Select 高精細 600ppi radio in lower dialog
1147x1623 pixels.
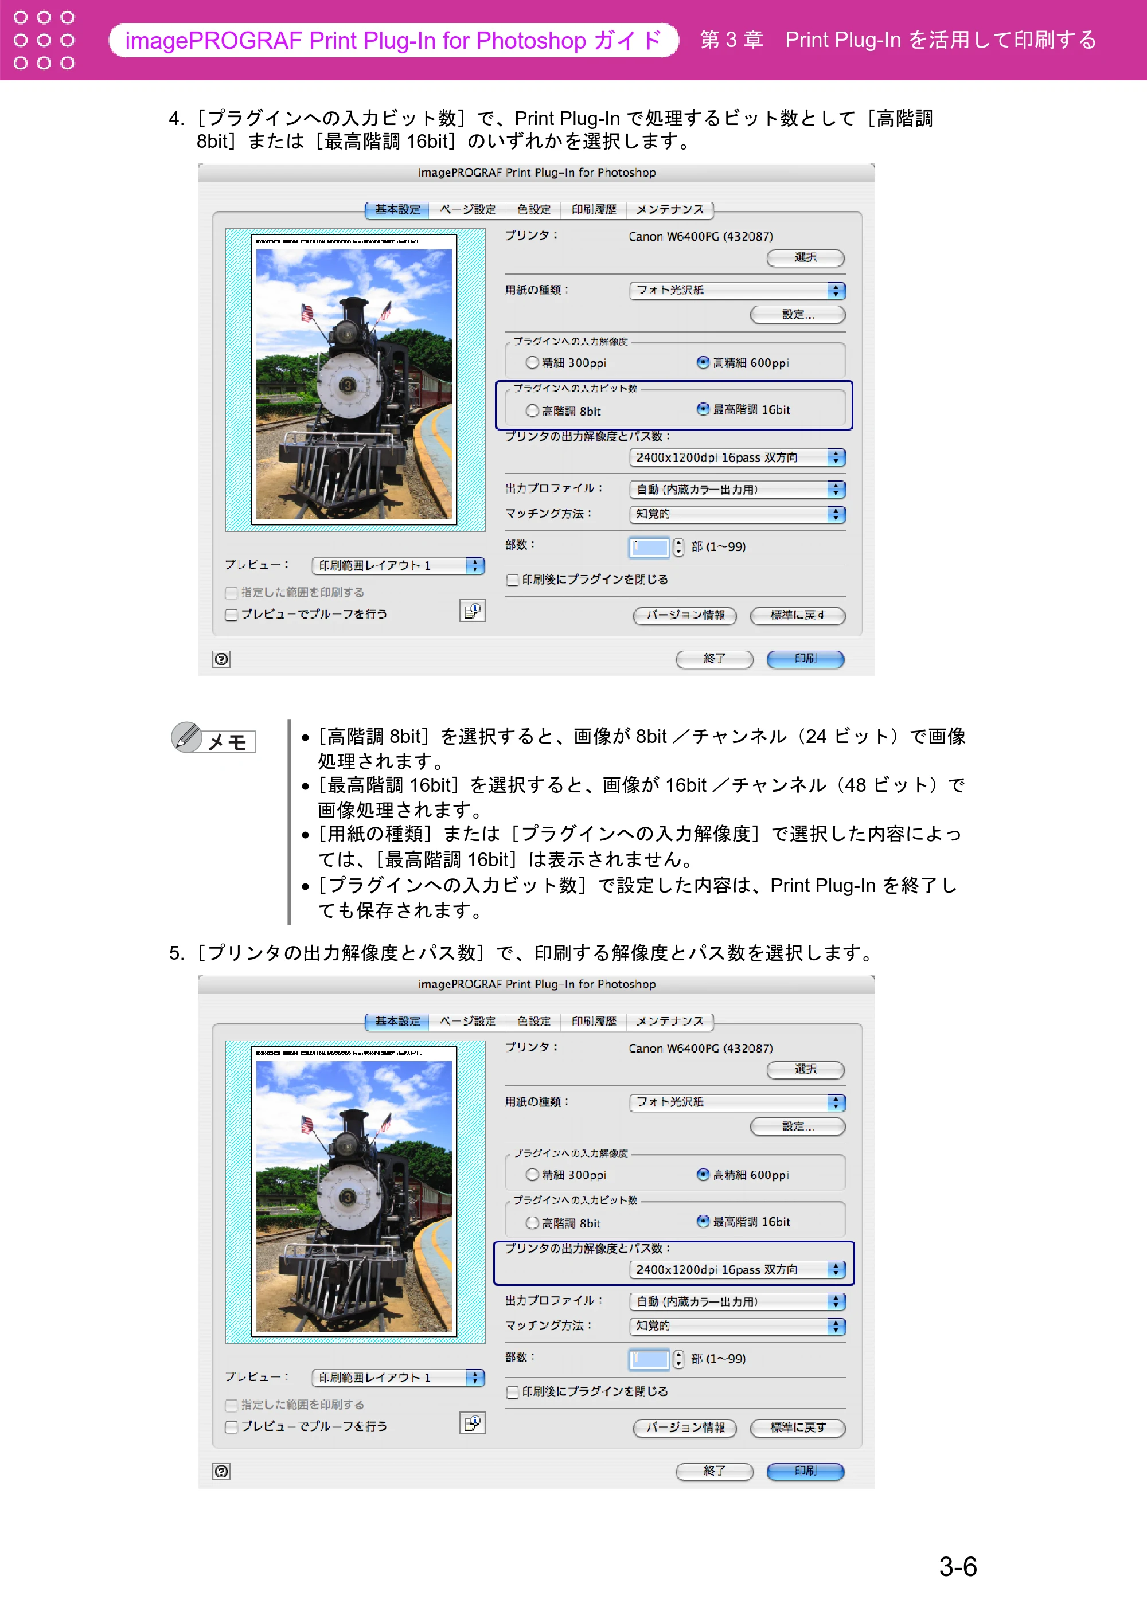coord(703,1174)
